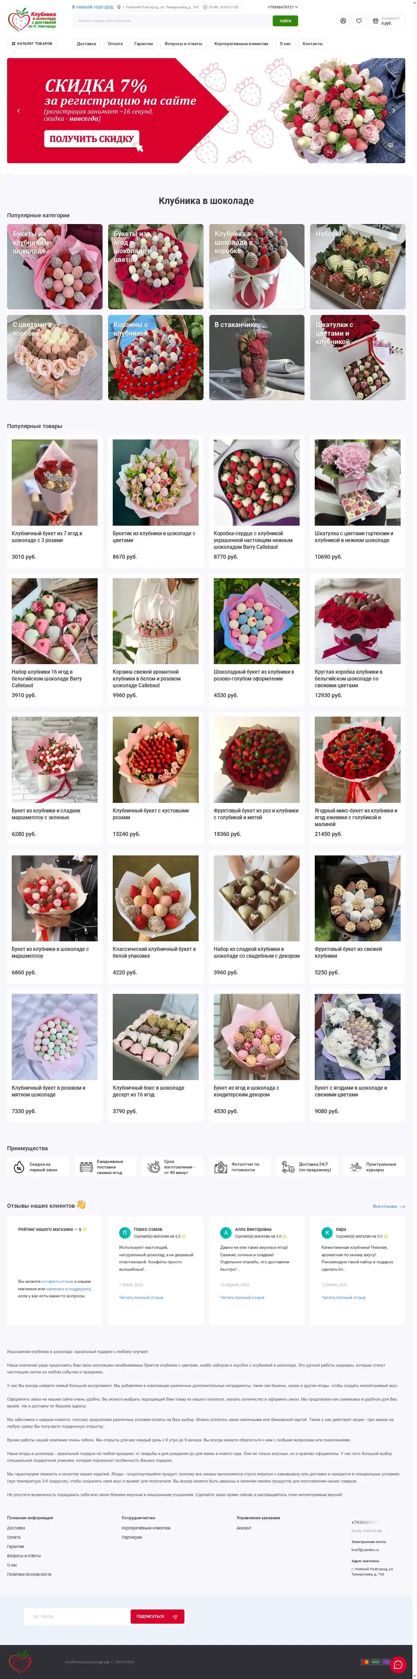Open the Вопросы и ответы menu item
The image size is (417, 1679).
[x=183, y=44]
